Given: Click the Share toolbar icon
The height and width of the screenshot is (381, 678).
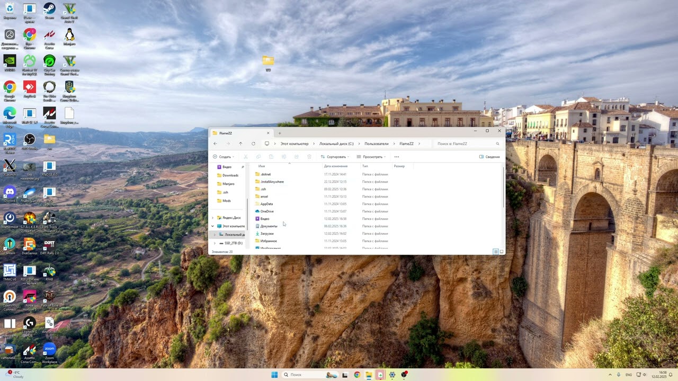Looking at the screenshot, I should (x=297, y=157).
